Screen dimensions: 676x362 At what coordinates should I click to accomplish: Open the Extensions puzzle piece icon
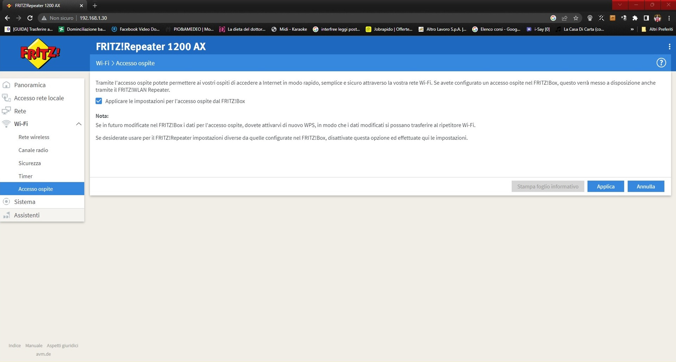click(635, 18)
